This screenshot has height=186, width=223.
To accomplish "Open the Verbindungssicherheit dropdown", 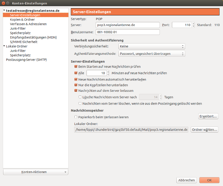I will coord(151,46).
